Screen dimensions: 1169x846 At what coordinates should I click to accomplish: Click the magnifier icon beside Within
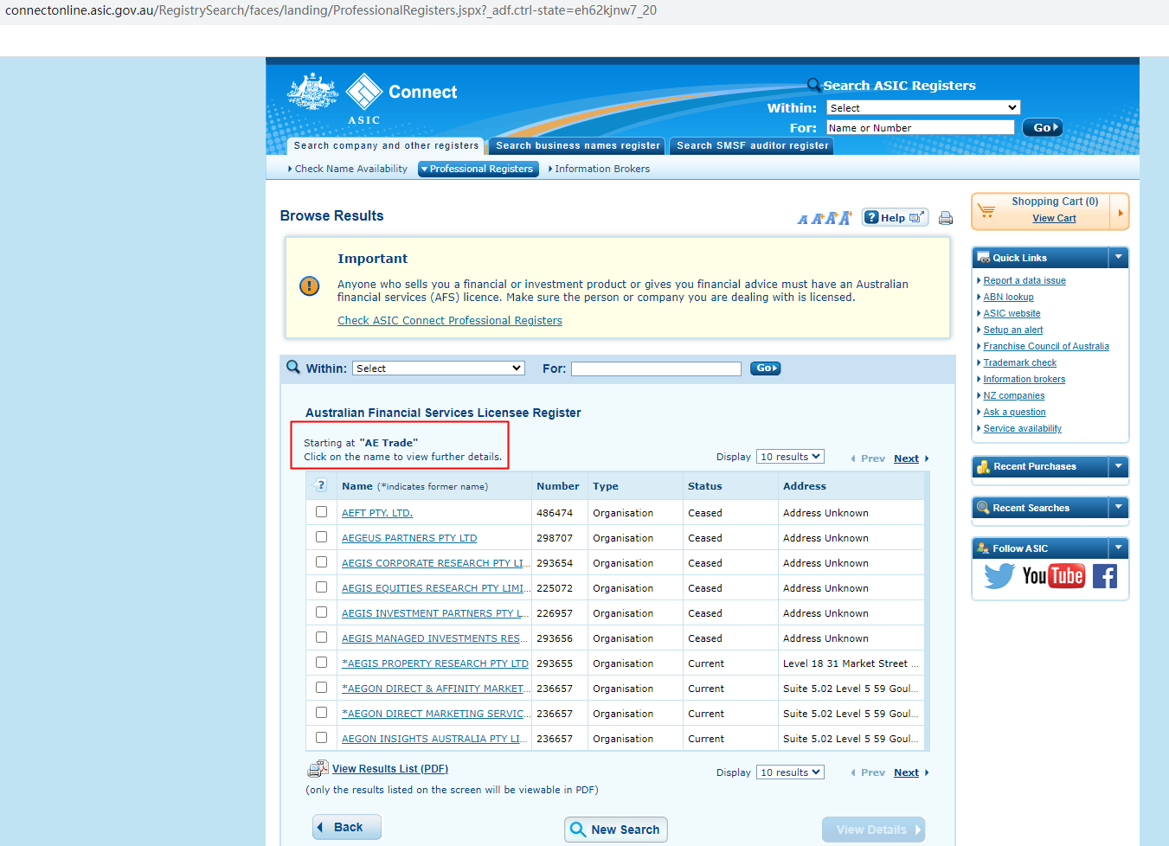(x=293, y=367)
